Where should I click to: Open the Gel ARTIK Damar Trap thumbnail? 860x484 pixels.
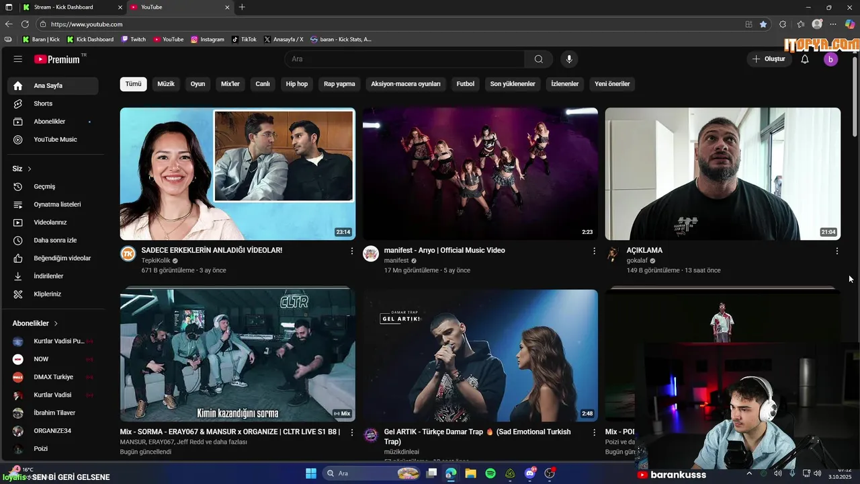pyautogui.click(x=480, y=356)
